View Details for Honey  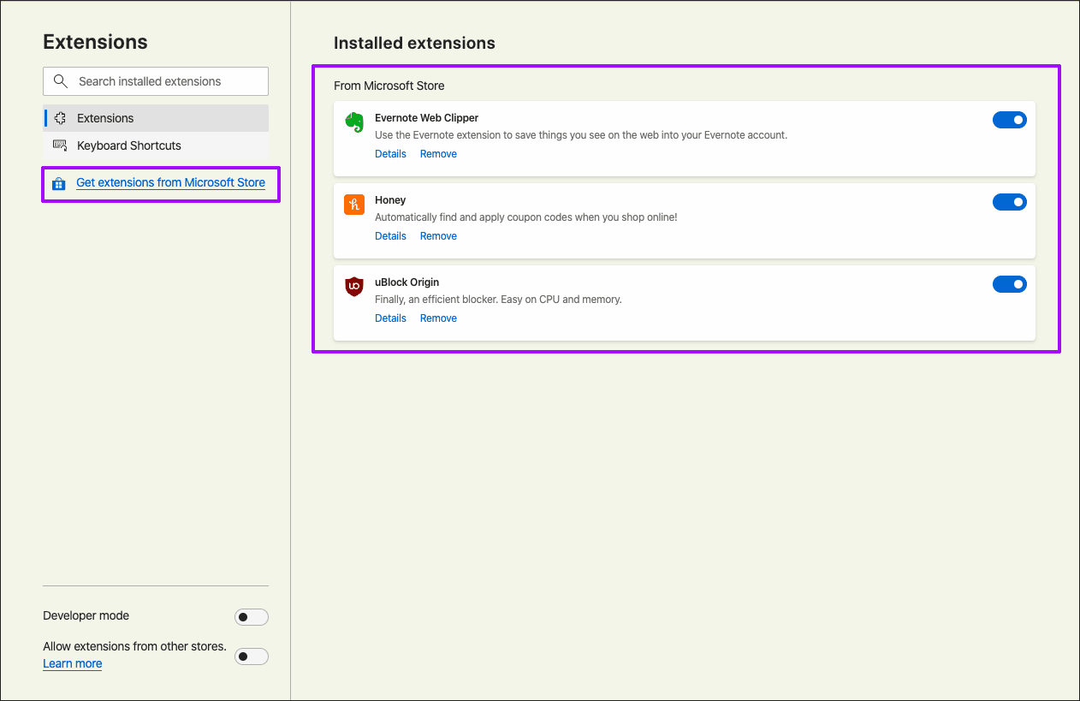(390, 236)
